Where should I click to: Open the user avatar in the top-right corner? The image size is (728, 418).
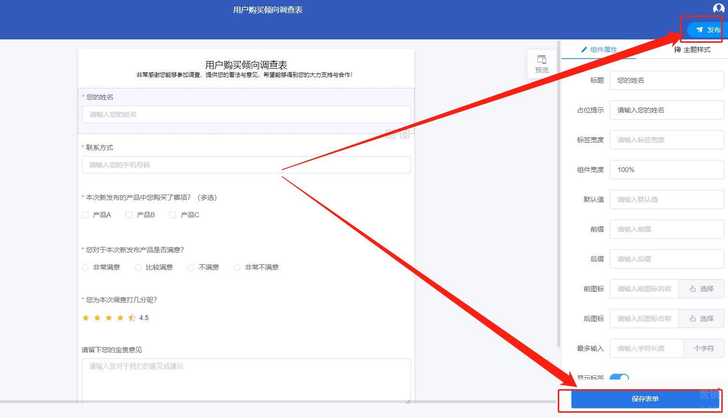pos(718,8)
